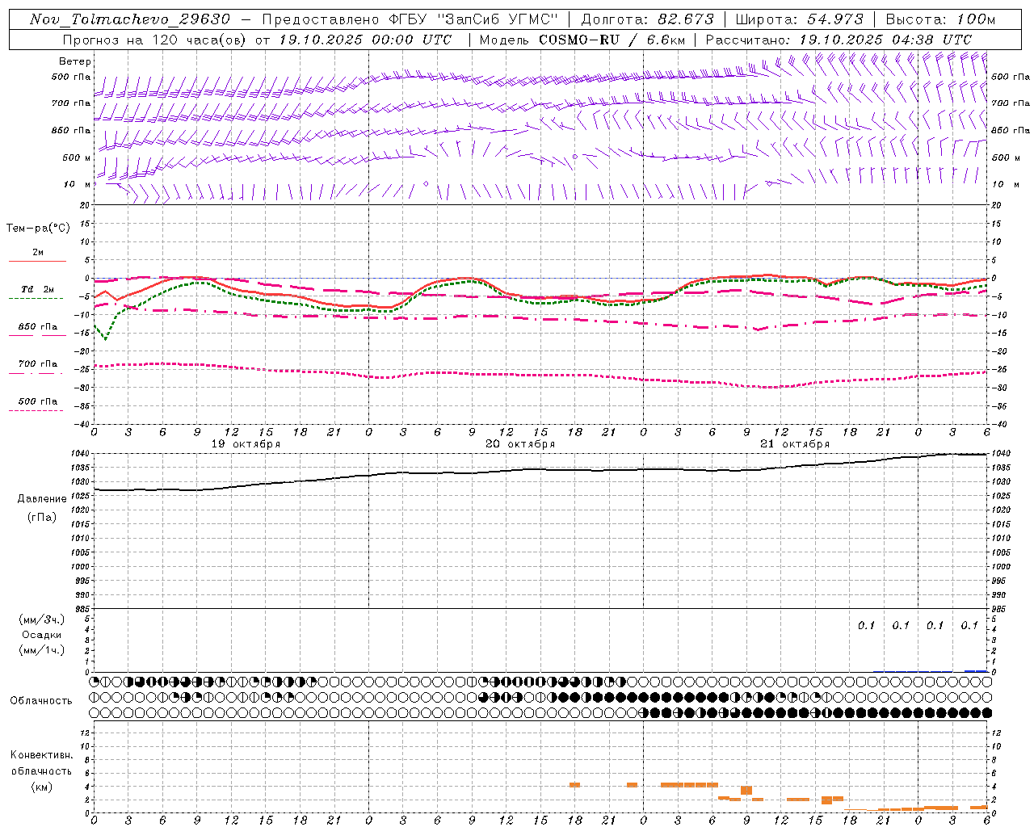Click the -40 tick on left temperature axis
The width and height of the screenshot is (1034, 827).
pyautogui.click(x=82, y=424)
